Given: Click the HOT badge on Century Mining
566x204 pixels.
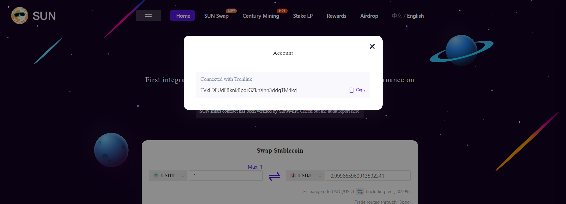Looking at the screenshot, I should point(282,11).
